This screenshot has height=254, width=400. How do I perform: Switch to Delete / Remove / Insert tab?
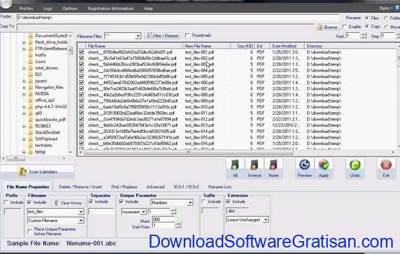pyautogui.click(x=81, y=187)
